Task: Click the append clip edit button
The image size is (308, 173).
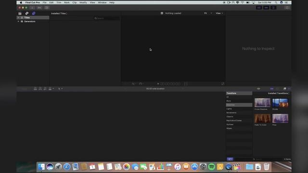Action: 45,88
